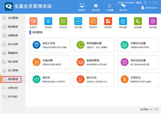This screenshot has height=114, width=161.
Task: Open the 会员刷卡 shortcut icon
Action: point(33,21)
